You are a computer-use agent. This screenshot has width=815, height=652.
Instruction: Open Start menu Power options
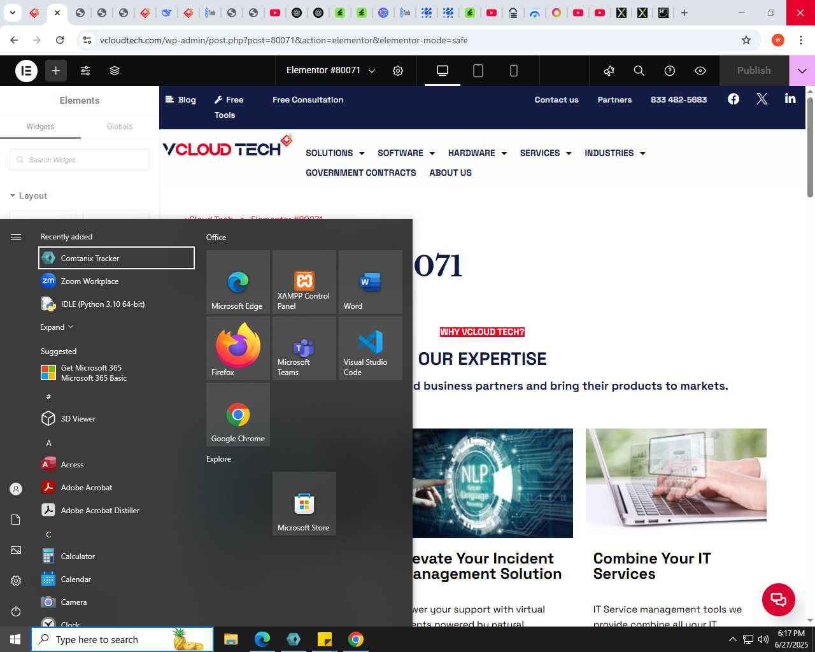(x=16, y=611)
